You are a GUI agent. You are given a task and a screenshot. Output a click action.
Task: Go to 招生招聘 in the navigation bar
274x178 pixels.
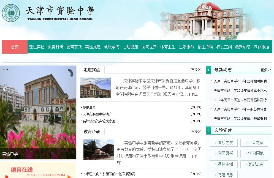tap(205, 47)
